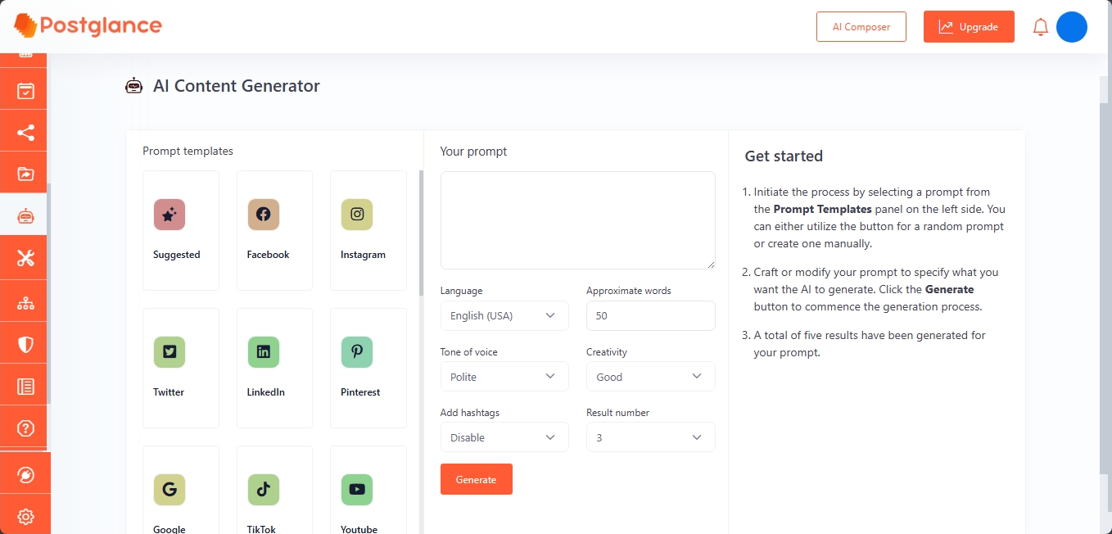Open the AI robot sidebar icon
The width and height of the screenshot is (1112, 534).
click(25, 216)
